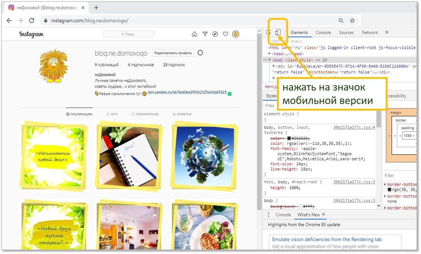421x254 pixels.
Task: Expand the BubbleLayer div node
Action: pyautogui.click(x=274, y=66)
